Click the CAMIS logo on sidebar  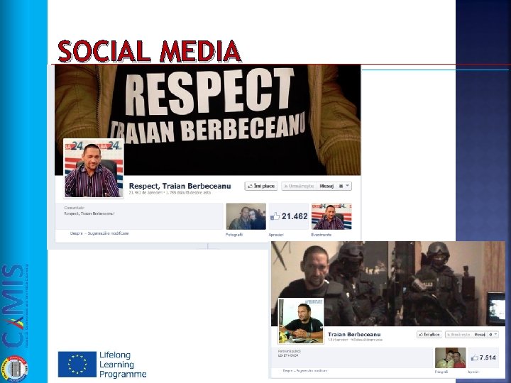pyautogui.click(x=13, y=306)
